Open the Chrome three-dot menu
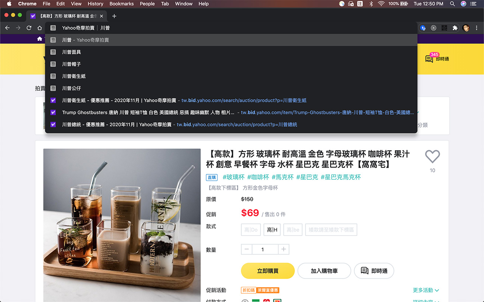 click(477, 28)
